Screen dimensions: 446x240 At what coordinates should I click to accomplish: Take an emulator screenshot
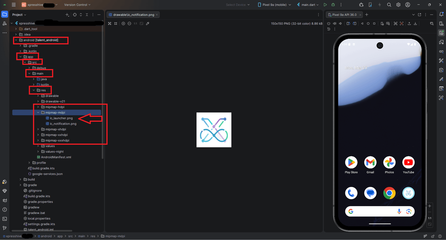click(x=396, y=24)
